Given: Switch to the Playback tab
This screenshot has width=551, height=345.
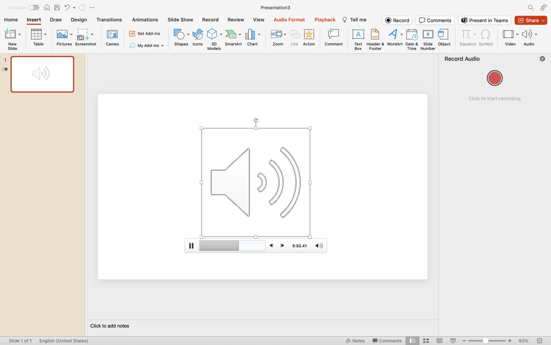Looking at the screenshot, I should pyautogui.click(x=325, y=20).
